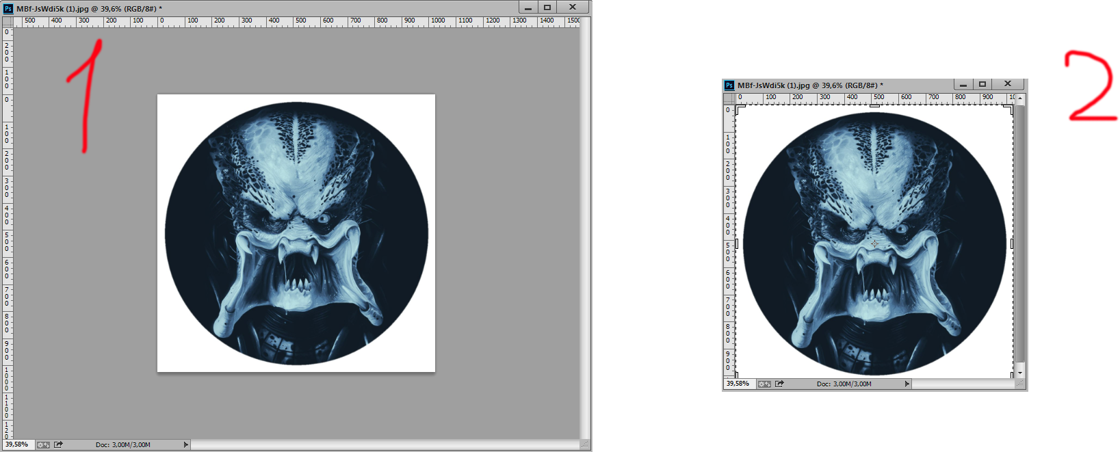This screenshot has height=452, width=1120.
Task: Close the left Photoshop document window
Action: point(573,8)
